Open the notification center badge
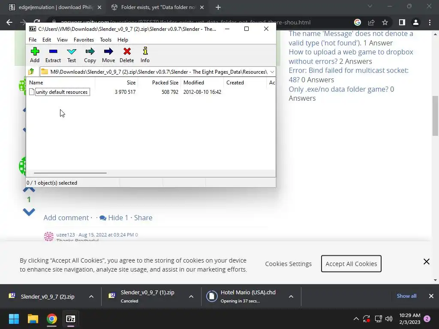Screen dimensions: 439x329 coord(427,319)
